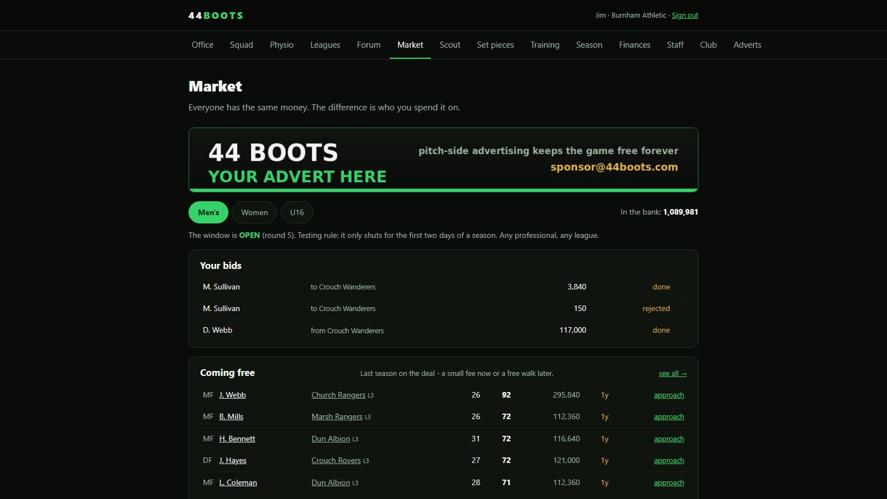
Task: Click the 117,000 bid amount
Action: 573,330
